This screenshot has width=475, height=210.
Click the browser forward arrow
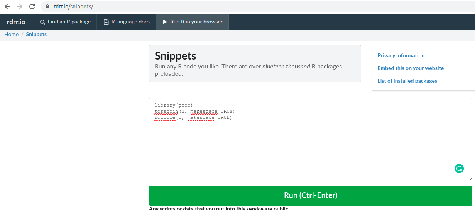click(20, 7)
